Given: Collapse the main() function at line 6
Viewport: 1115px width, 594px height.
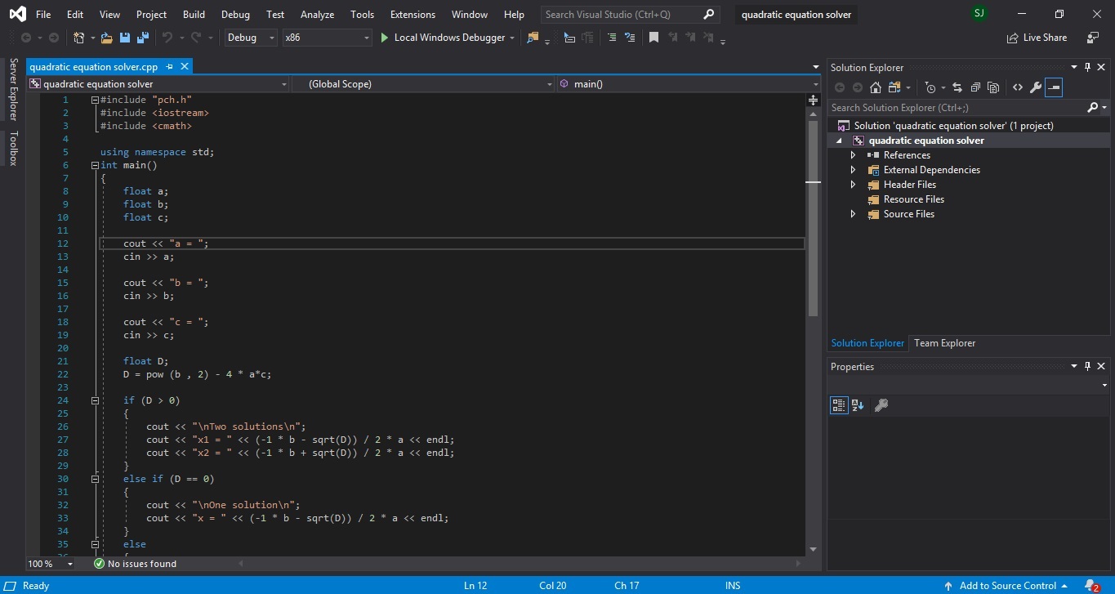Looking at the screenshot, I should tap(96, 165).
